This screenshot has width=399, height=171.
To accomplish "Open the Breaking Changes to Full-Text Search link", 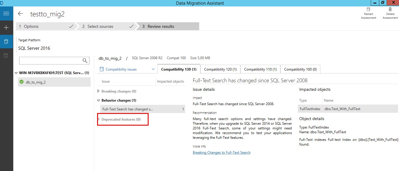I will (222, 153).
